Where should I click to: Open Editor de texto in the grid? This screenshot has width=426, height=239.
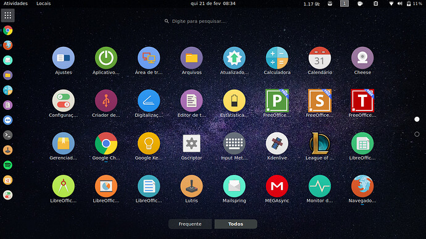tap(191, 101)
